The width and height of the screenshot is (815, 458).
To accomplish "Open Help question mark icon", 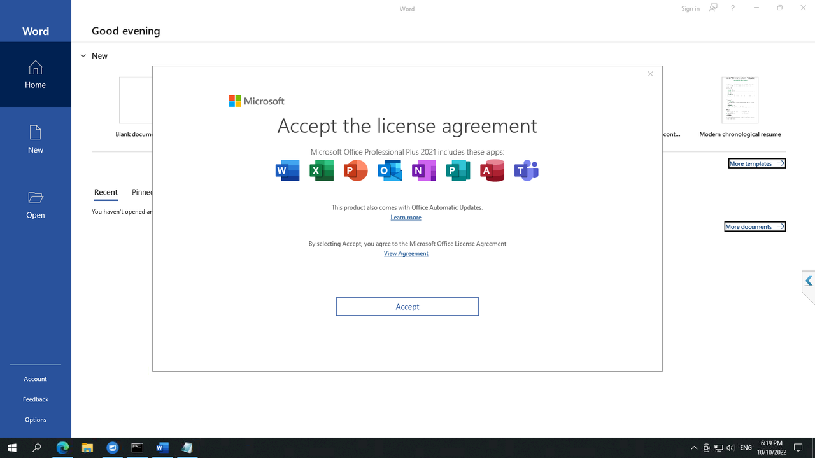I will pyautogui.click(x=733, y=8).
